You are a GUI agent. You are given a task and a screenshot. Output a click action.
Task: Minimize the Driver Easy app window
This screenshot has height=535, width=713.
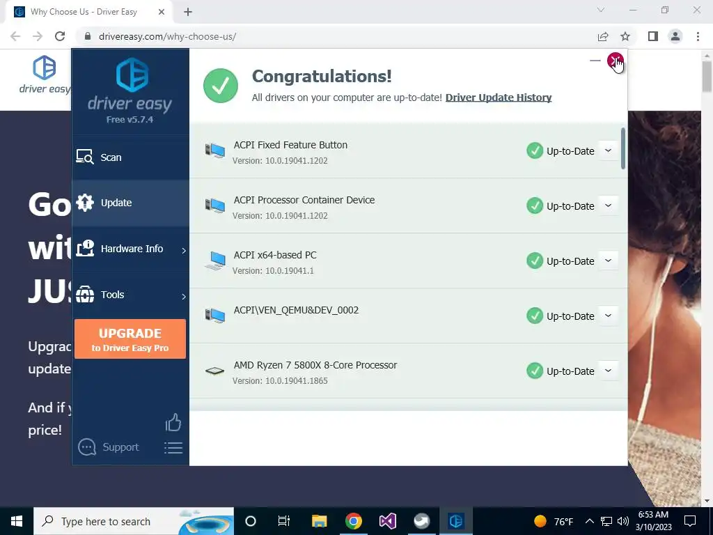tap(595, 60)
